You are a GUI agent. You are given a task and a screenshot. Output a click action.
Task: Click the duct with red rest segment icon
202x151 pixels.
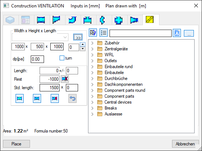coord(55,98)
